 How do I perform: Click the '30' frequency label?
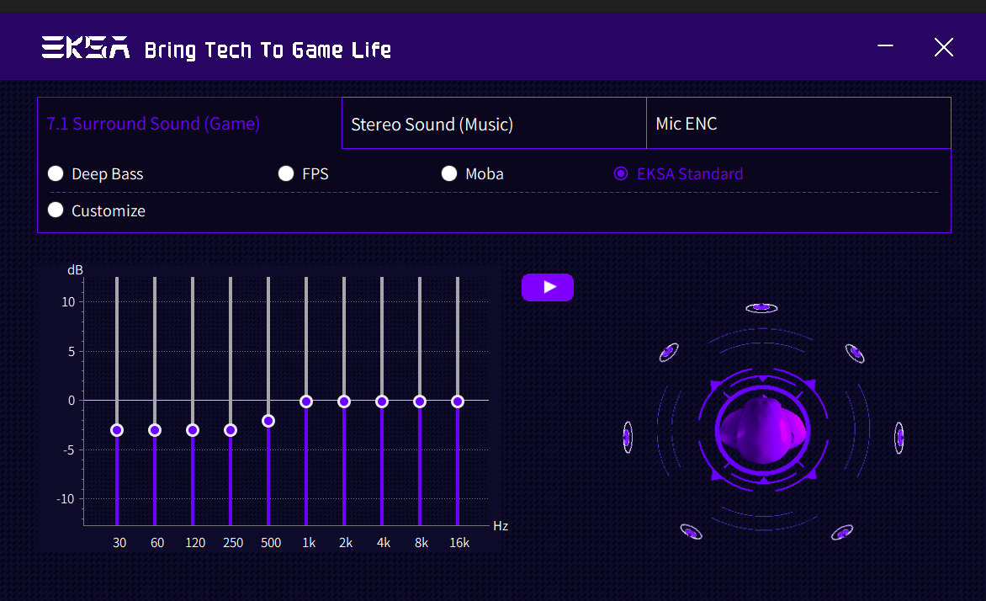pyautogui.click(x=119, y=542)
